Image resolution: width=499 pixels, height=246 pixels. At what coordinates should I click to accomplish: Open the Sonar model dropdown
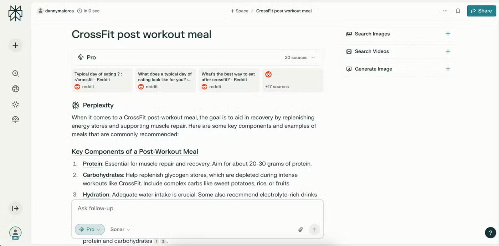click(x=120, y=230)
